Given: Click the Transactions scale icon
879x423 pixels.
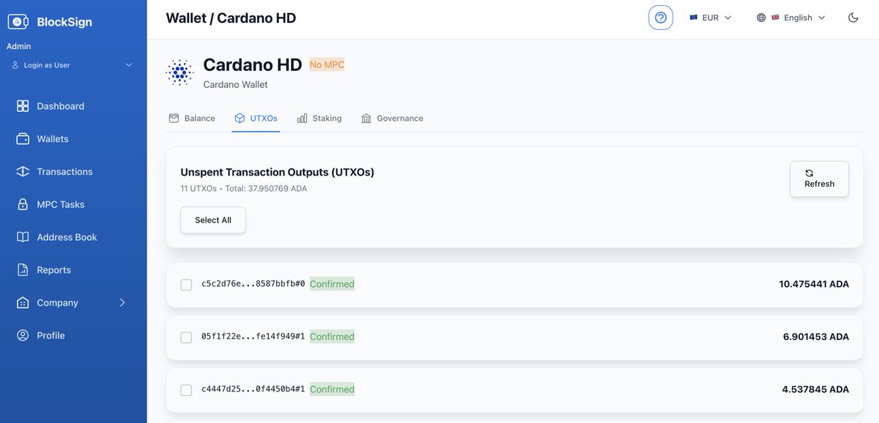Looking at the screenshot, I should (x=23, y=172).
